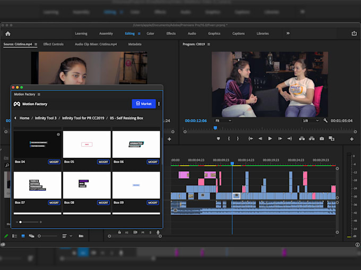This screenshot has width=361, height=270.
Task: Open Motion Factory panel menu
Action: pos(39,94)
